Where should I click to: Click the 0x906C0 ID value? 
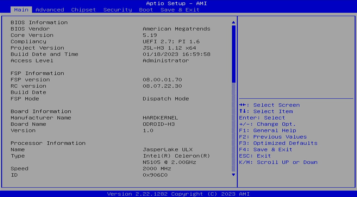tap(155, 175)
